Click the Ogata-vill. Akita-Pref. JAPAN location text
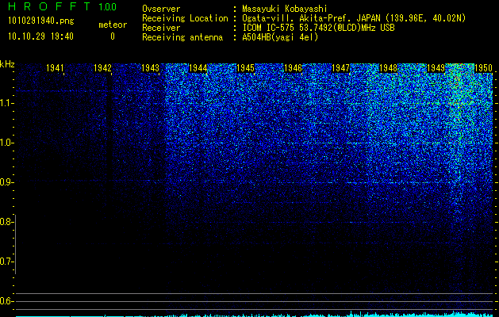This screenshot has height=317, width=499. pos(354,18)
